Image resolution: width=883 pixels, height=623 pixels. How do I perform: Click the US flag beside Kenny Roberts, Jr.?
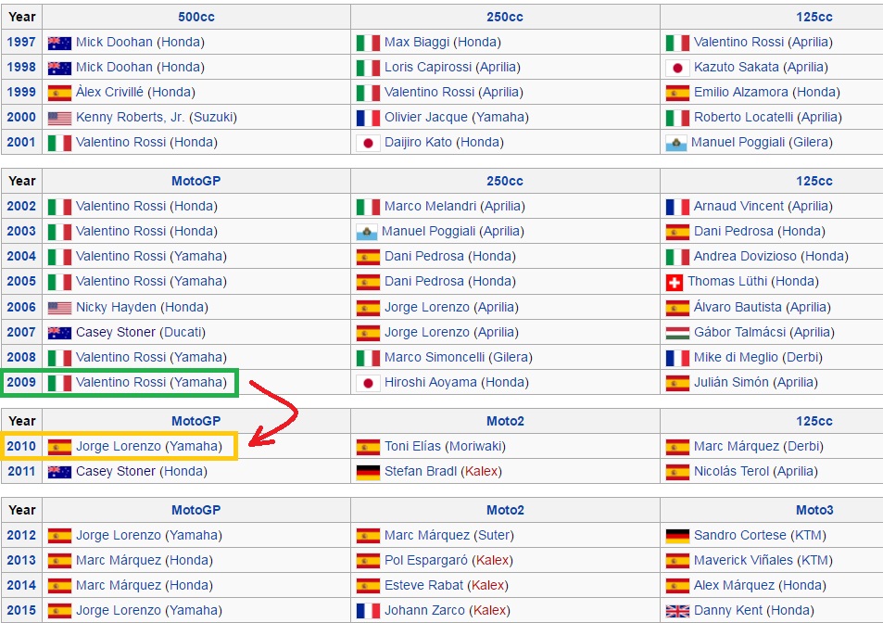[x=59, y=118]
